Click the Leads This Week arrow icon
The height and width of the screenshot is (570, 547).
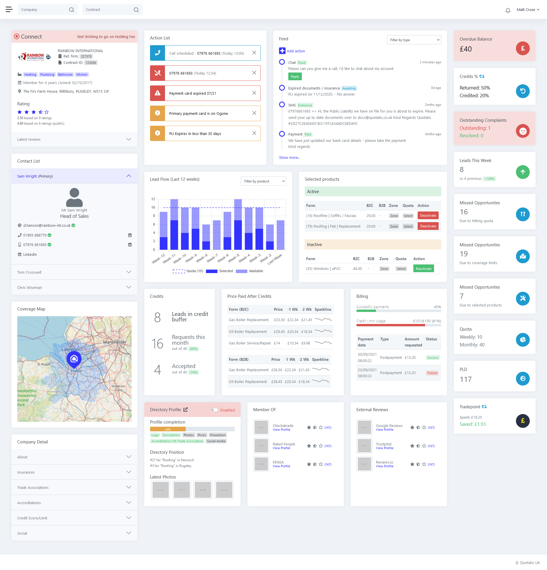[522, 172]
